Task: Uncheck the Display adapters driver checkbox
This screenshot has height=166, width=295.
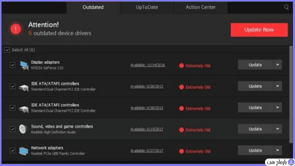Action: (12, 65)
